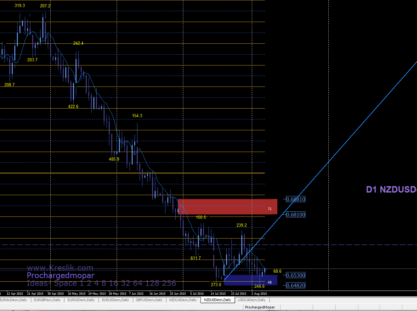Select the 239.2 swing high label
Screen dimensions: 417x311
point(242,225)
